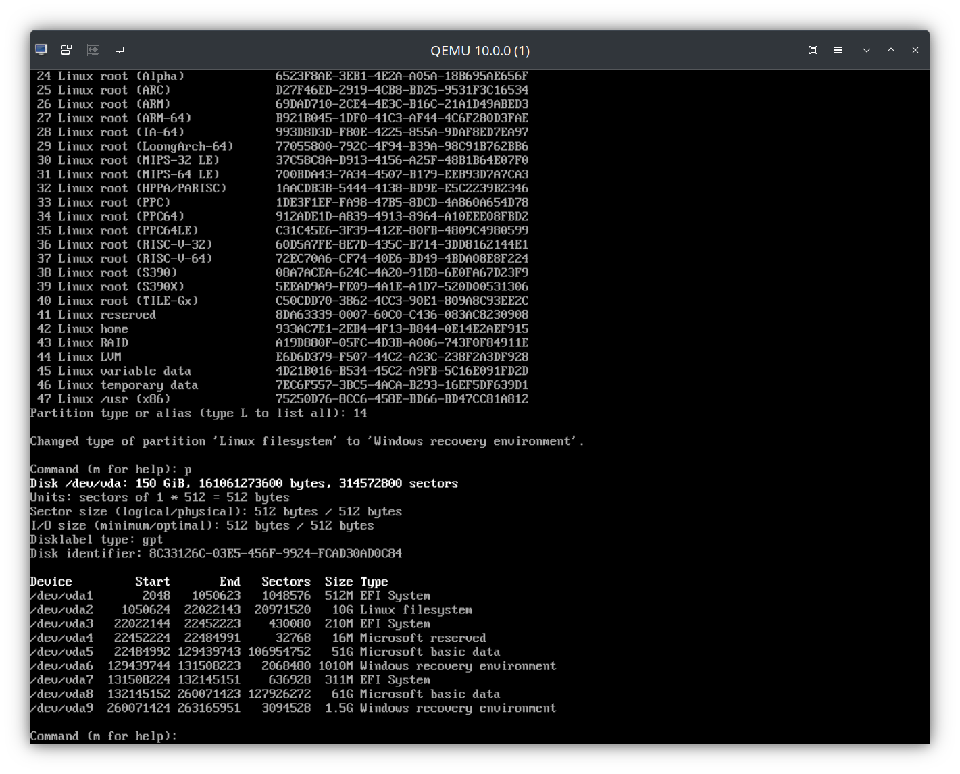Click the Disklabel type gpt line
960x774 pixels.
pos(95,539)
